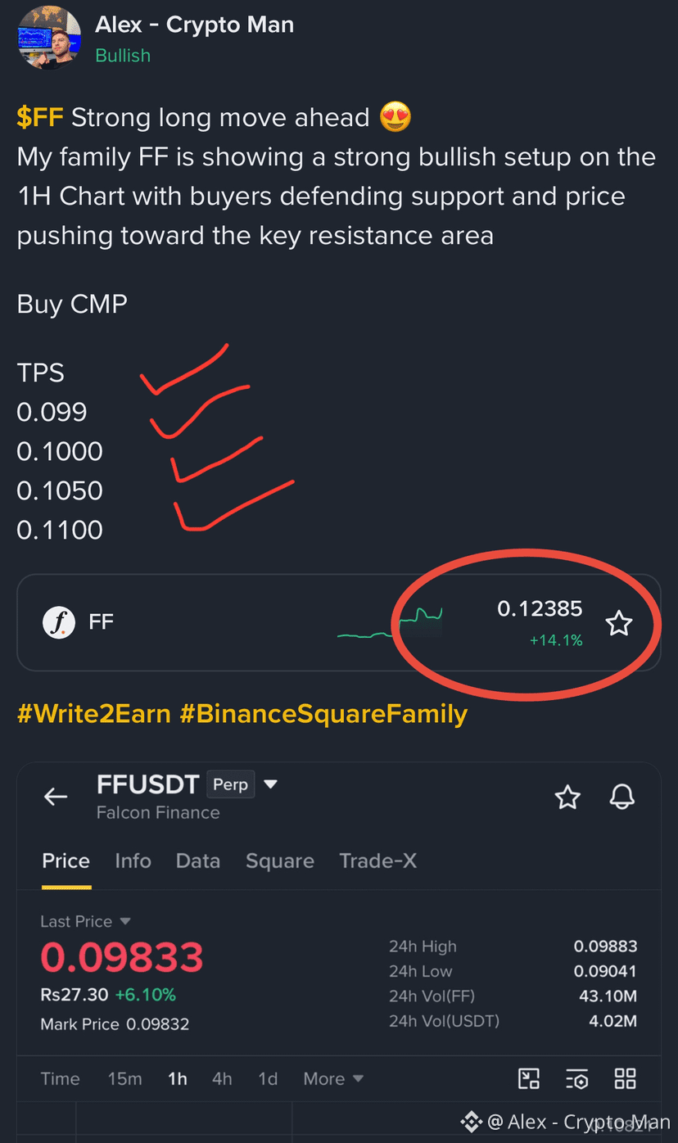
Task: Switch to the Info tab
Action: coord(133,861)
